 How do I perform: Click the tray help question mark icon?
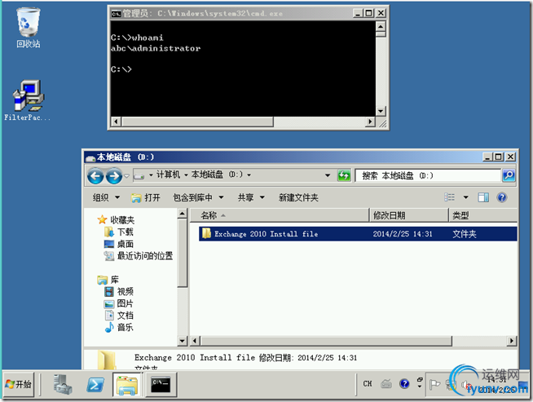click(404, 384)
